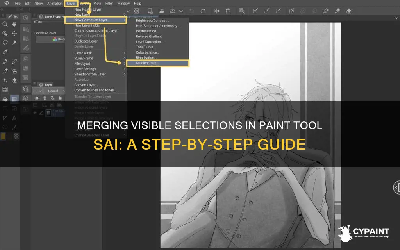Select the Pencil tool
The image size is (400, 250).
click(14, 62)
